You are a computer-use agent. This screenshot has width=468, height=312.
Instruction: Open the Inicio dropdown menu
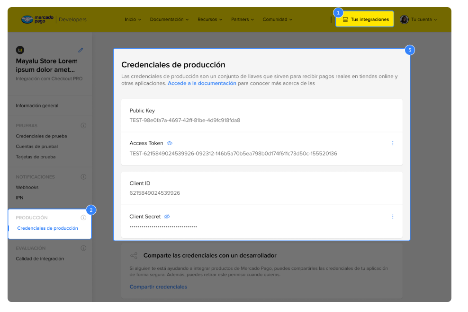(x=133, y=19)
